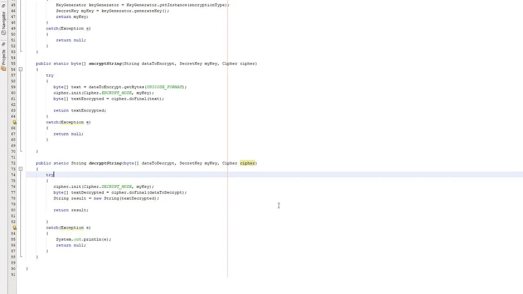Click the decryptString method name on line 72
523x294 pixels.
(105, 163)
